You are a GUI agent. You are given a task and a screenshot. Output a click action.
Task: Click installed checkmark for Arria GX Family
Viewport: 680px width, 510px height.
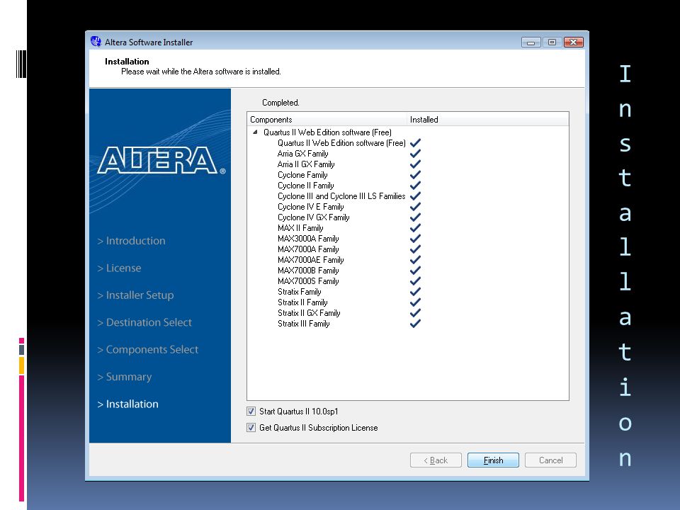415,154
